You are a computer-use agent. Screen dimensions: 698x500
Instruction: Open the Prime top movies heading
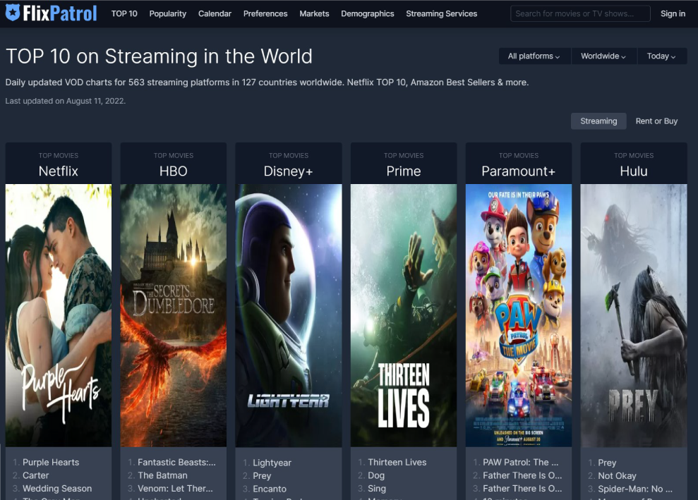click(403, 171)
